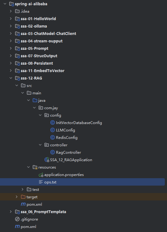Click the .gitignore file icon

17,219
